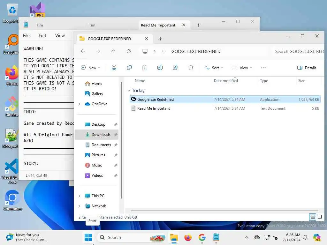The height and width of the screenshot is (245, 327).
Task: Collapse the Today group chevron
Action: tap(129, 90)
